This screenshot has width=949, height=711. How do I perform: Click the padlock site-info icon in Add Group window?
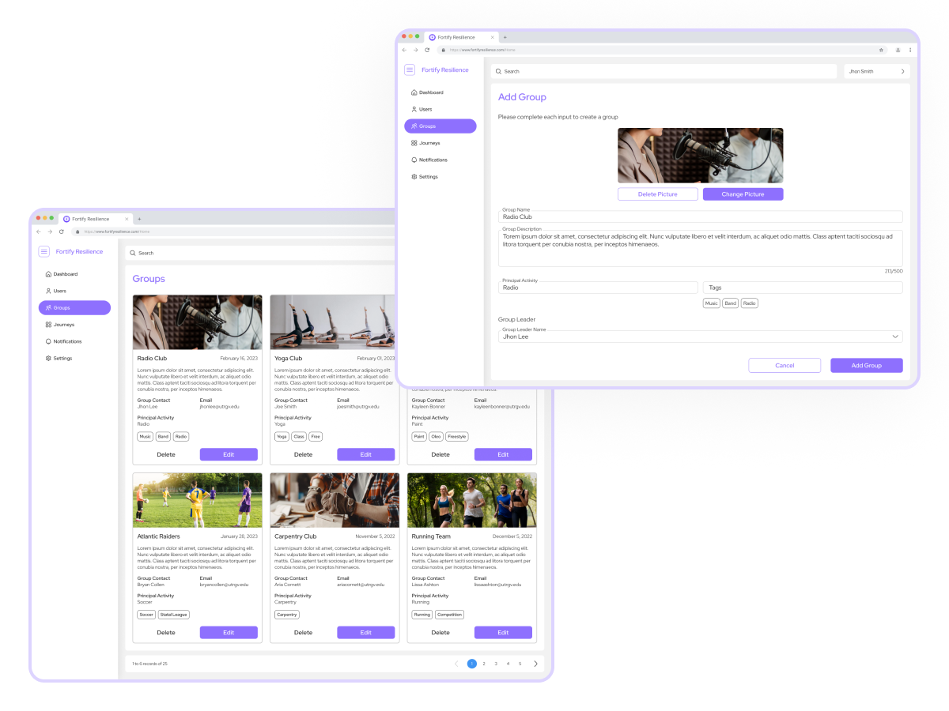pyautogui.click(x=444, y=50)
